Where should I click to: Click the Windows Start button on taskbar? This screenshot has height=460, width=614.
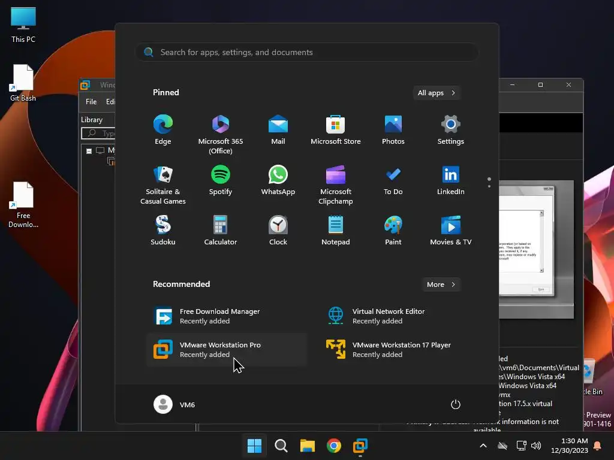point(254,446)
